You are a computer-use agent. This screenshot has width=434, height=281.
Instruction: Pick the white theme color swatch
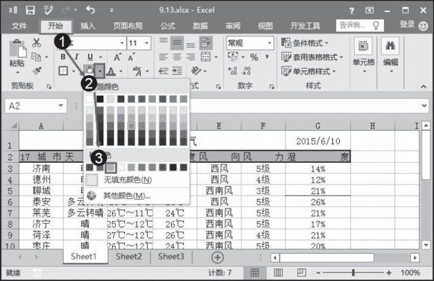90,99
